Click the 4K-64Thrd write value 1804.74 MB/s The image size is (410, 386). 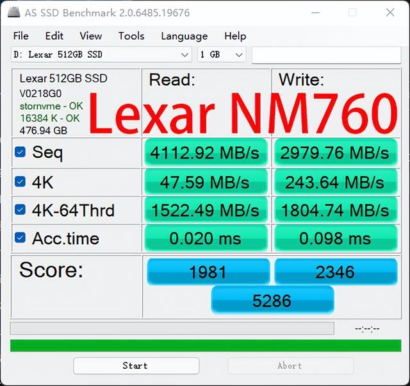pyautogui.click(x=336, y=210)
